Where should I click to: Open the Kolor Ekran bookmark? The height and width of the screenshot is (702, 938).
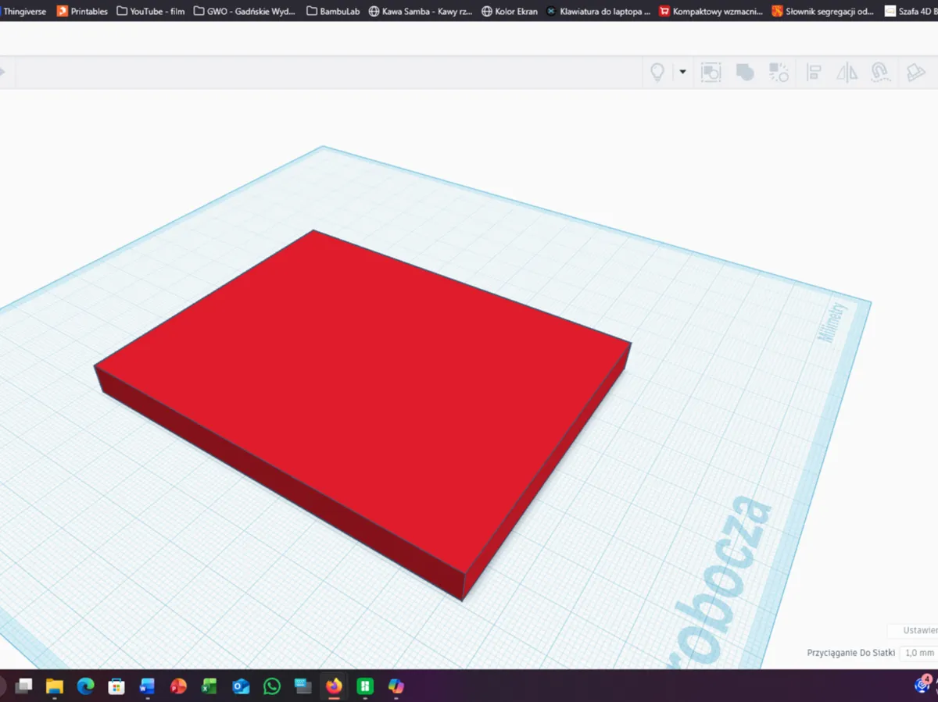(510, 11)
